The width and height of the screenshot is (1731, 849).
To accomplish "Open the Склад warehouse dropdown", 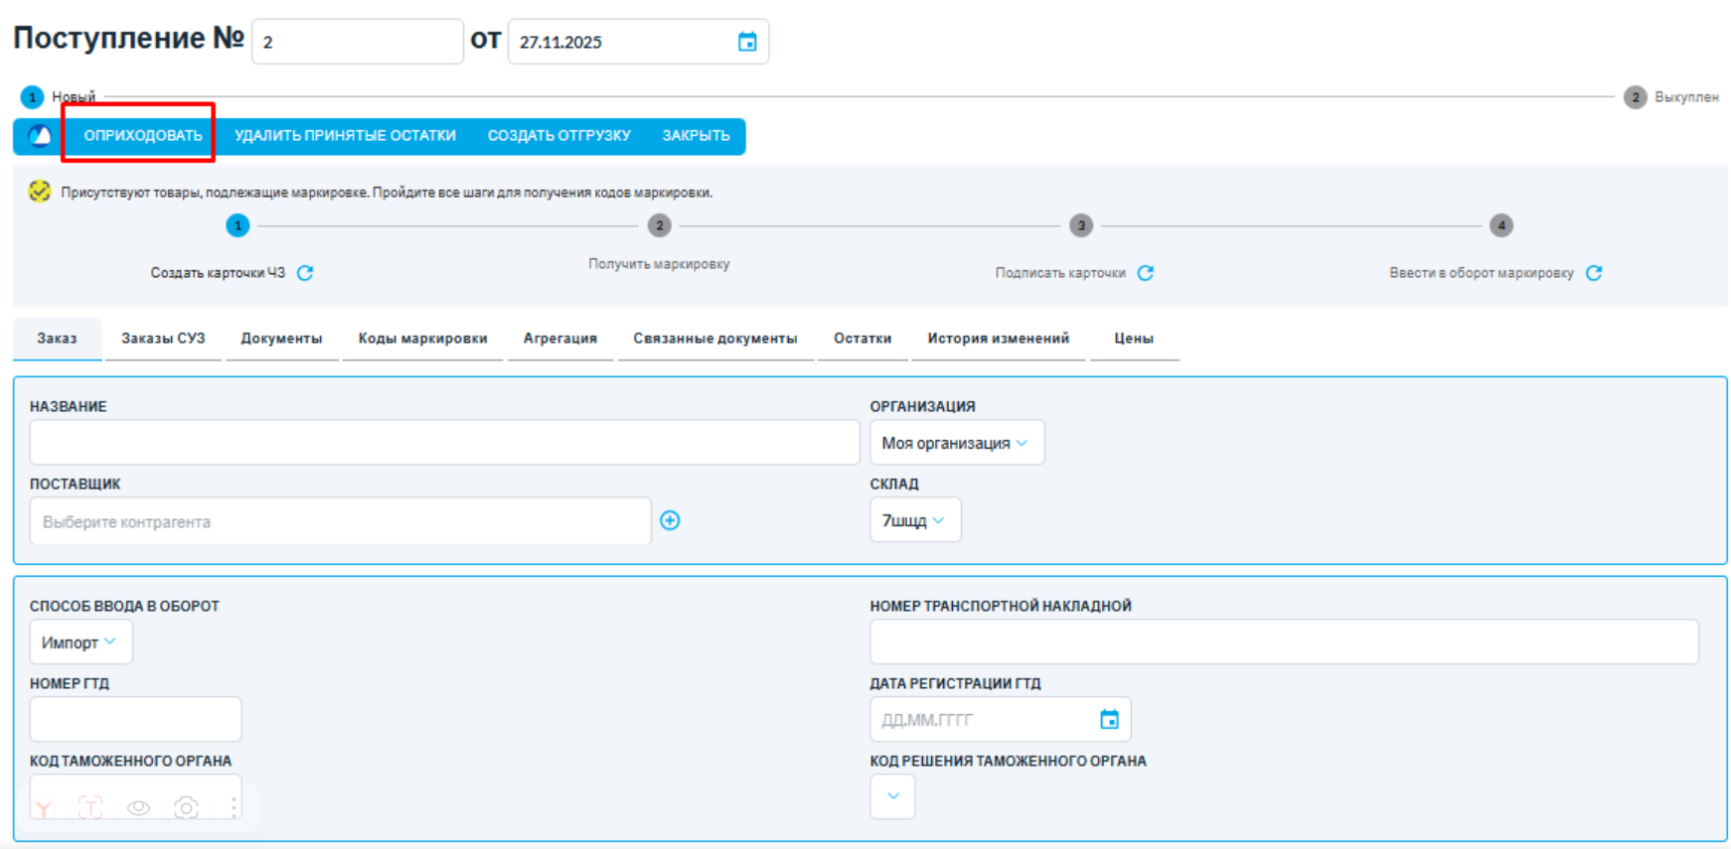I will (x=914, y=520).
